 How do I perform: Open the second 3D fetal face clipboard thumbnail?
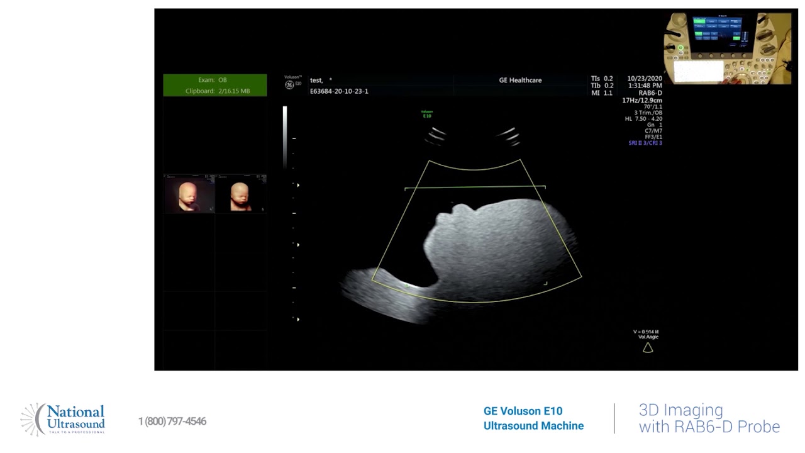[241, 194]
